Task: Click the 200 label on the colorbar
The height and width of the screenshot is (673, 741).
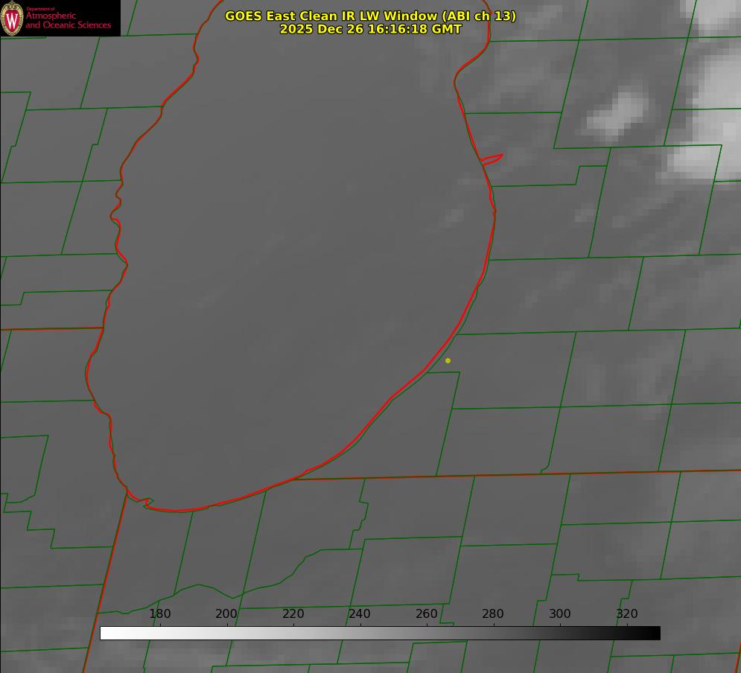Action: point(226,613)
